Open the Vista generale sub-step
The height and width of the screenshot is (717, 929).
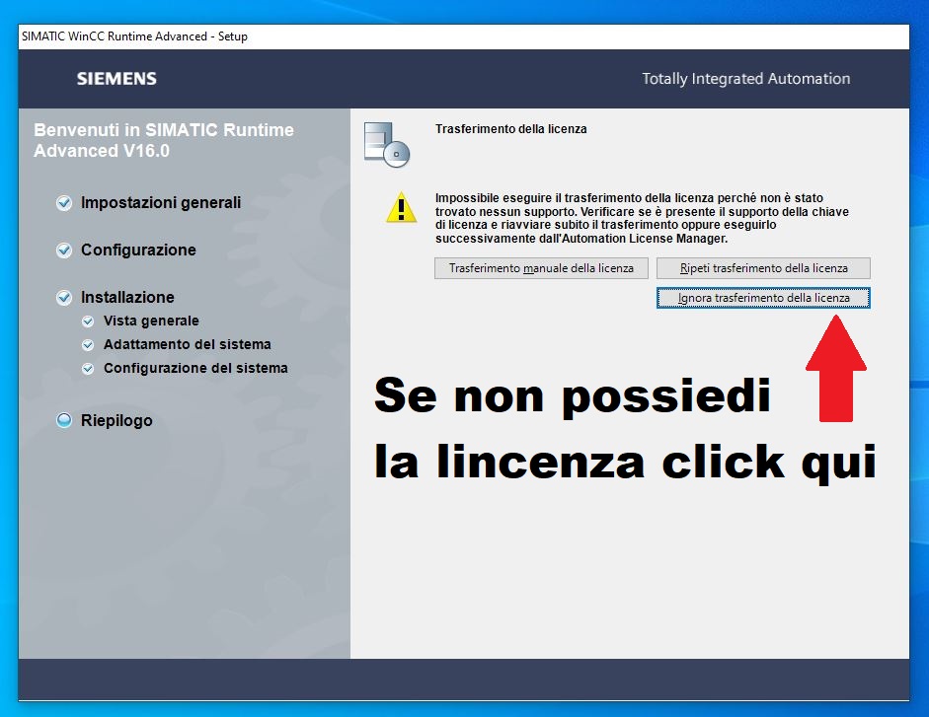tap(151, 321)
